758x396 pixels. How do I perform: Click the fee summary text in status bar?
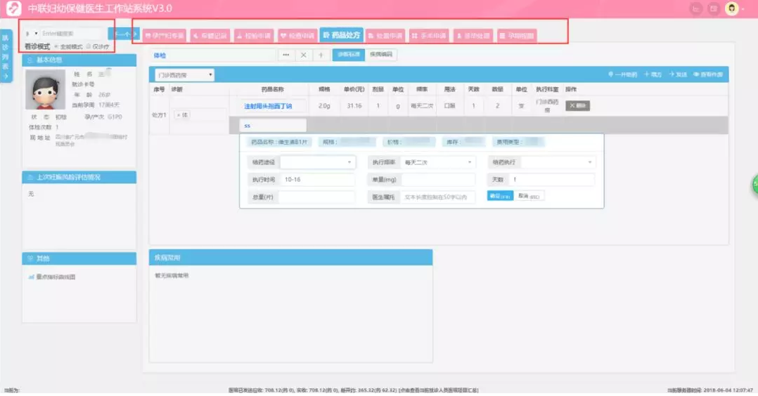tap(353, 390)
